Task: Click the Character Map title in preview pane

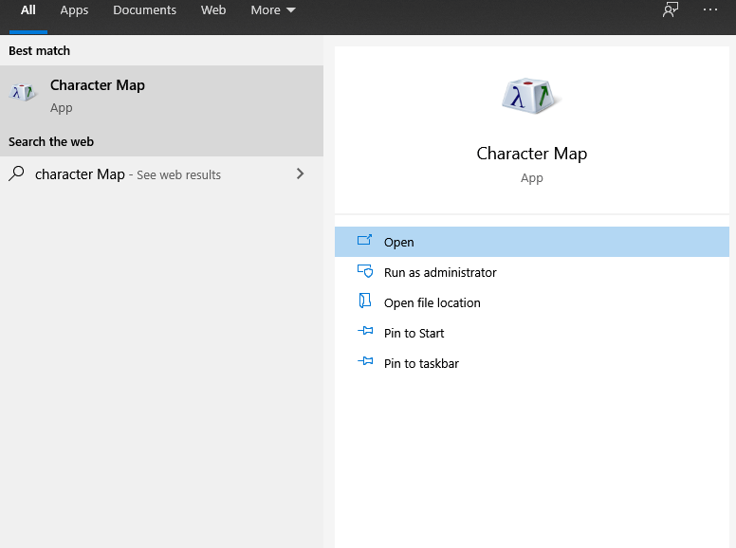Action: pyautogui.click(x=531, y=154)
